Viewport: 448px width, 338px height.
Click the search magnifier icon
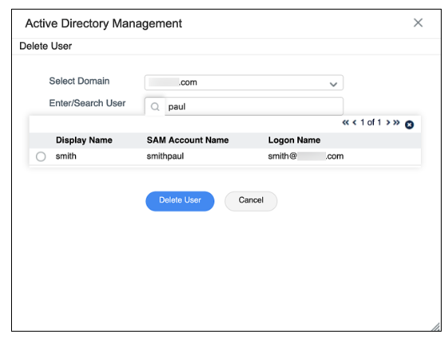coord(155,107)
